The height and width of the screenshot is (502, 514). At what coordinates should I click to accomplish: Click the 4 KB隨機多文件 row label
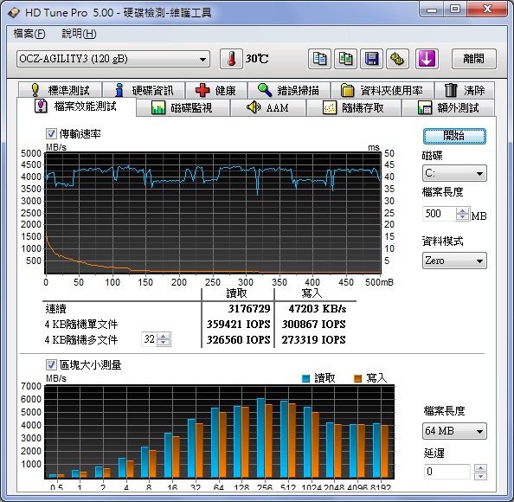click(81, 339)
